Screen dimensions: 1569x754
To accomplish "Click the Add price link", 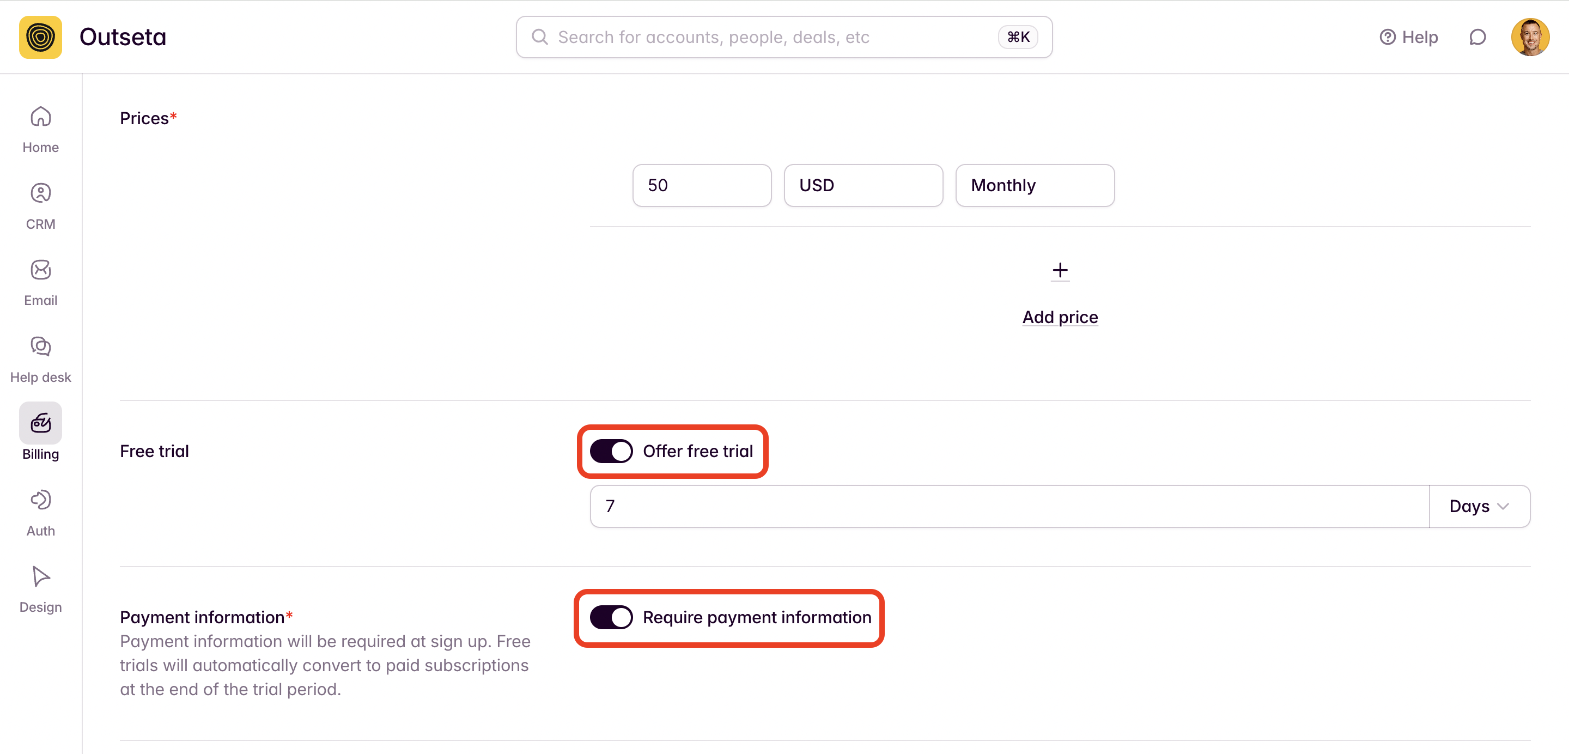I will point(1060,317).
